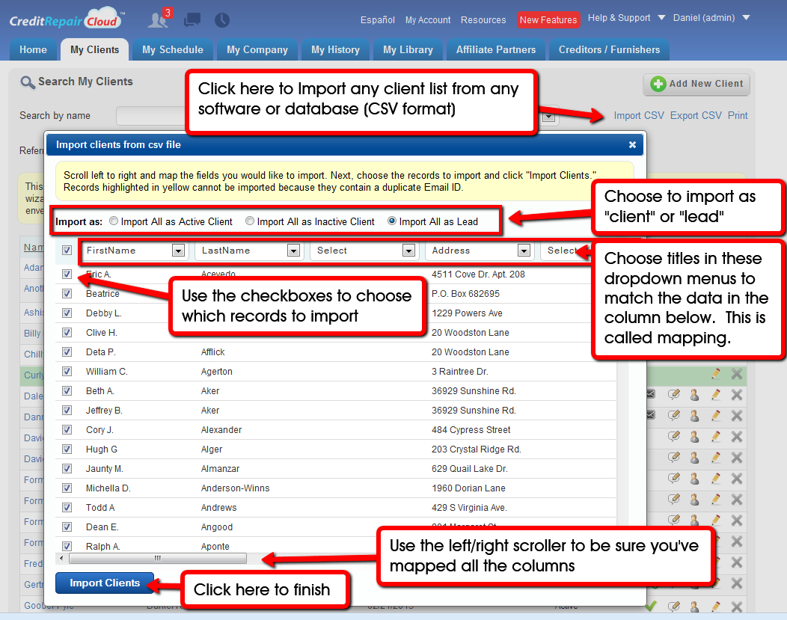This screenshot has width=787, height=620.
Task: Uncheck the Debby L. record checkbox
Action: pyautogui.click(x=67, y=313)
